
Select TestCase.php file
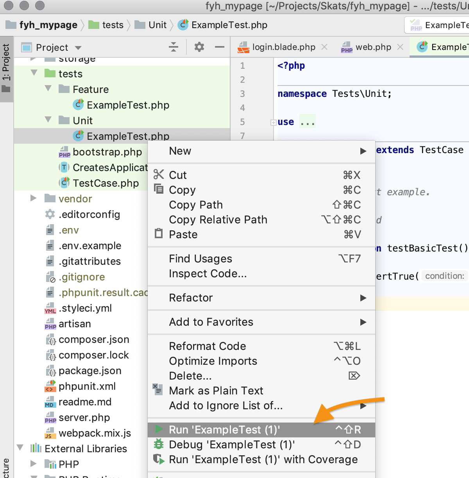98,183
